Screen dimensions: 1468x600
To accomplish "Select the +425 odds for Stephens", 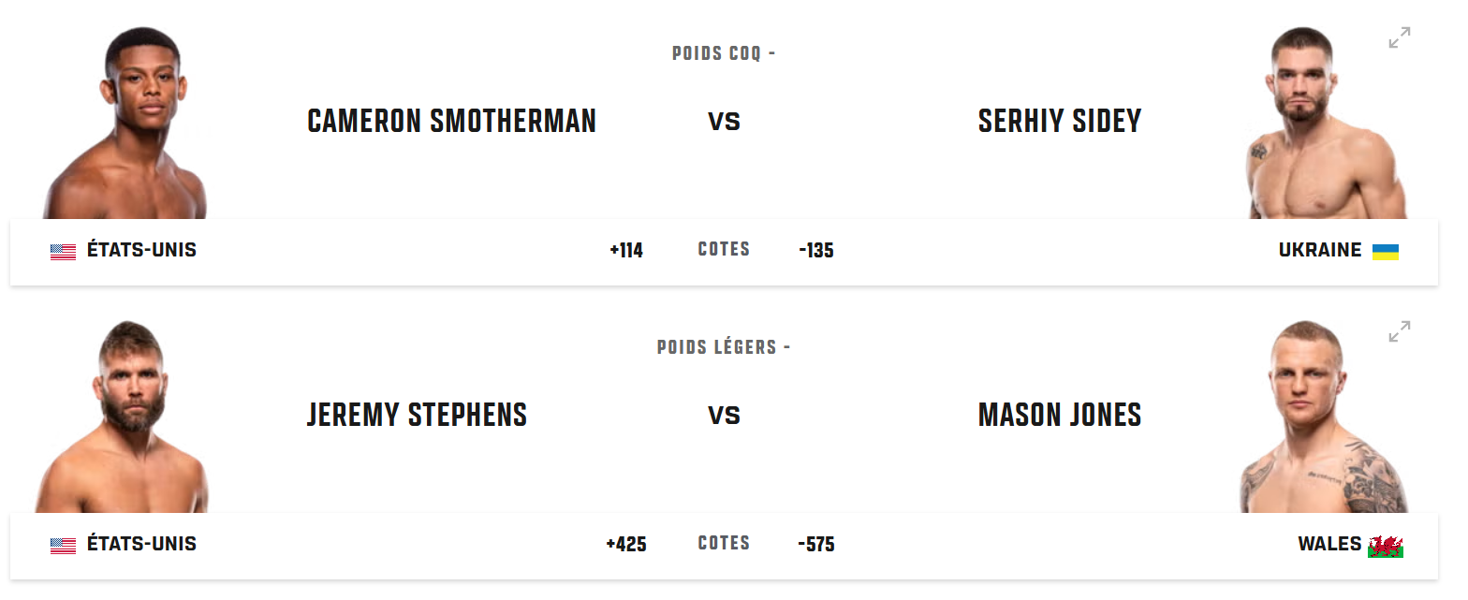I will (626, 545).
